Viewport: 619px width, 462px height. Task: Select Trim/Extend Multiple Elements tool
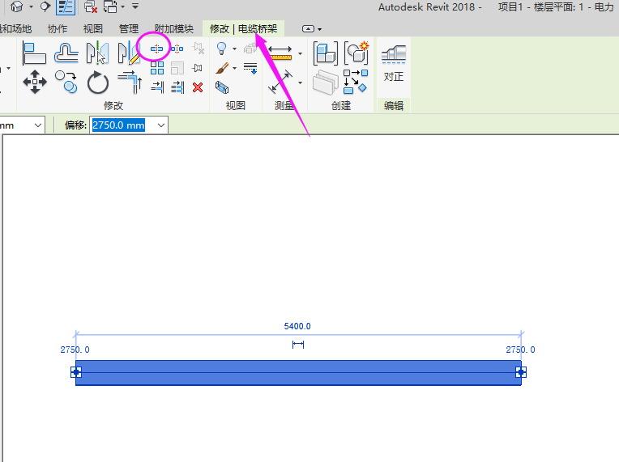177,87
